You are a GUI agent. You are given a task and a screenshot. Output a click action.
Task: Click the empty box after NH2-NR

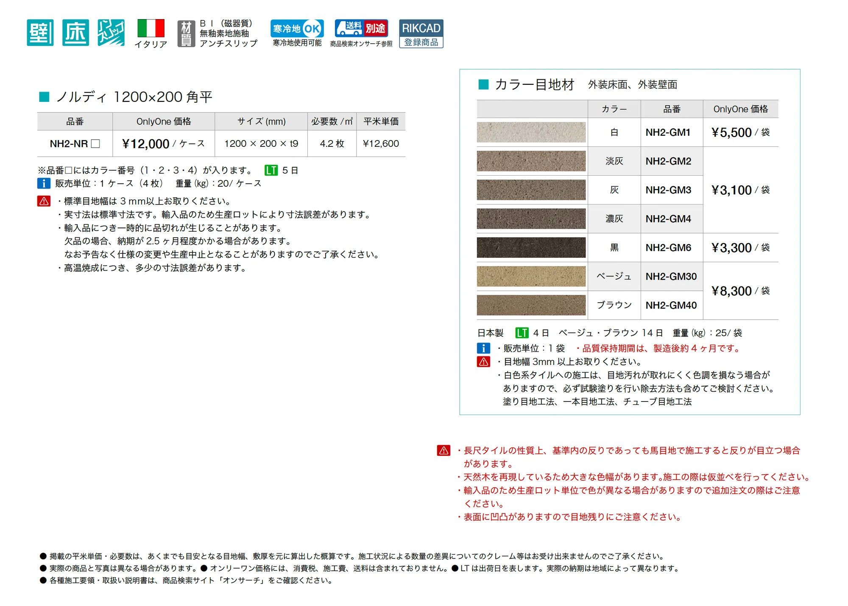point(96,144)
